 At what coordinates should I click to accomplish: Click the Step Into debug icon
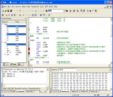[x=12, y=15]
